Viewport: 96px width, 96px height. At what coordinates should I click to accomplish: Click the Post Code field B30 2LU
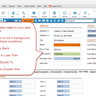[67, 49]
